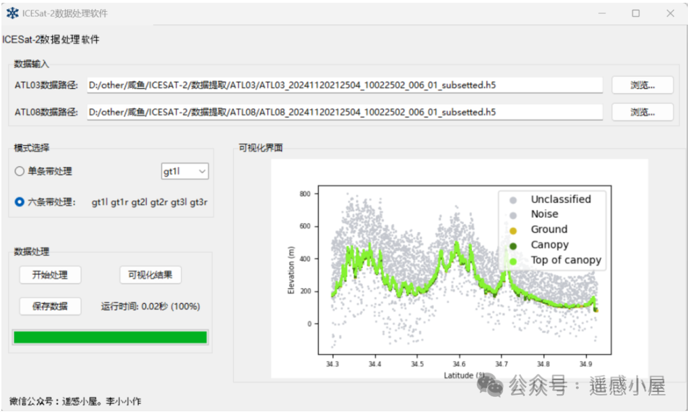
Task: Click the 数据输入 group label
Action: [x=31, y=64]
